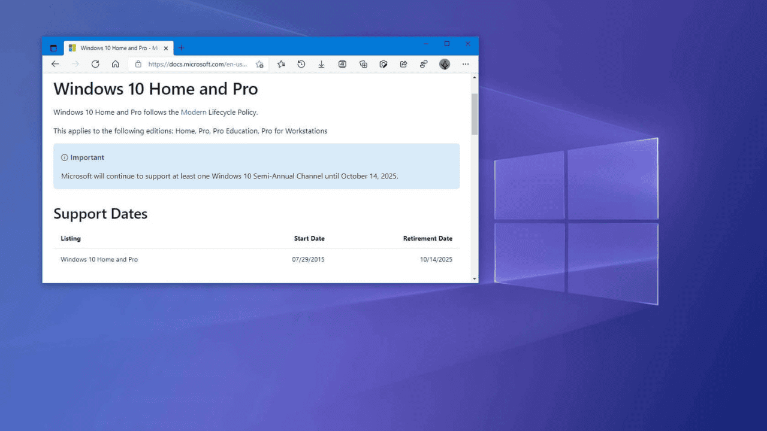Close the browser window
Viewport: 767px width, 431px height.
tap(468, 44)
